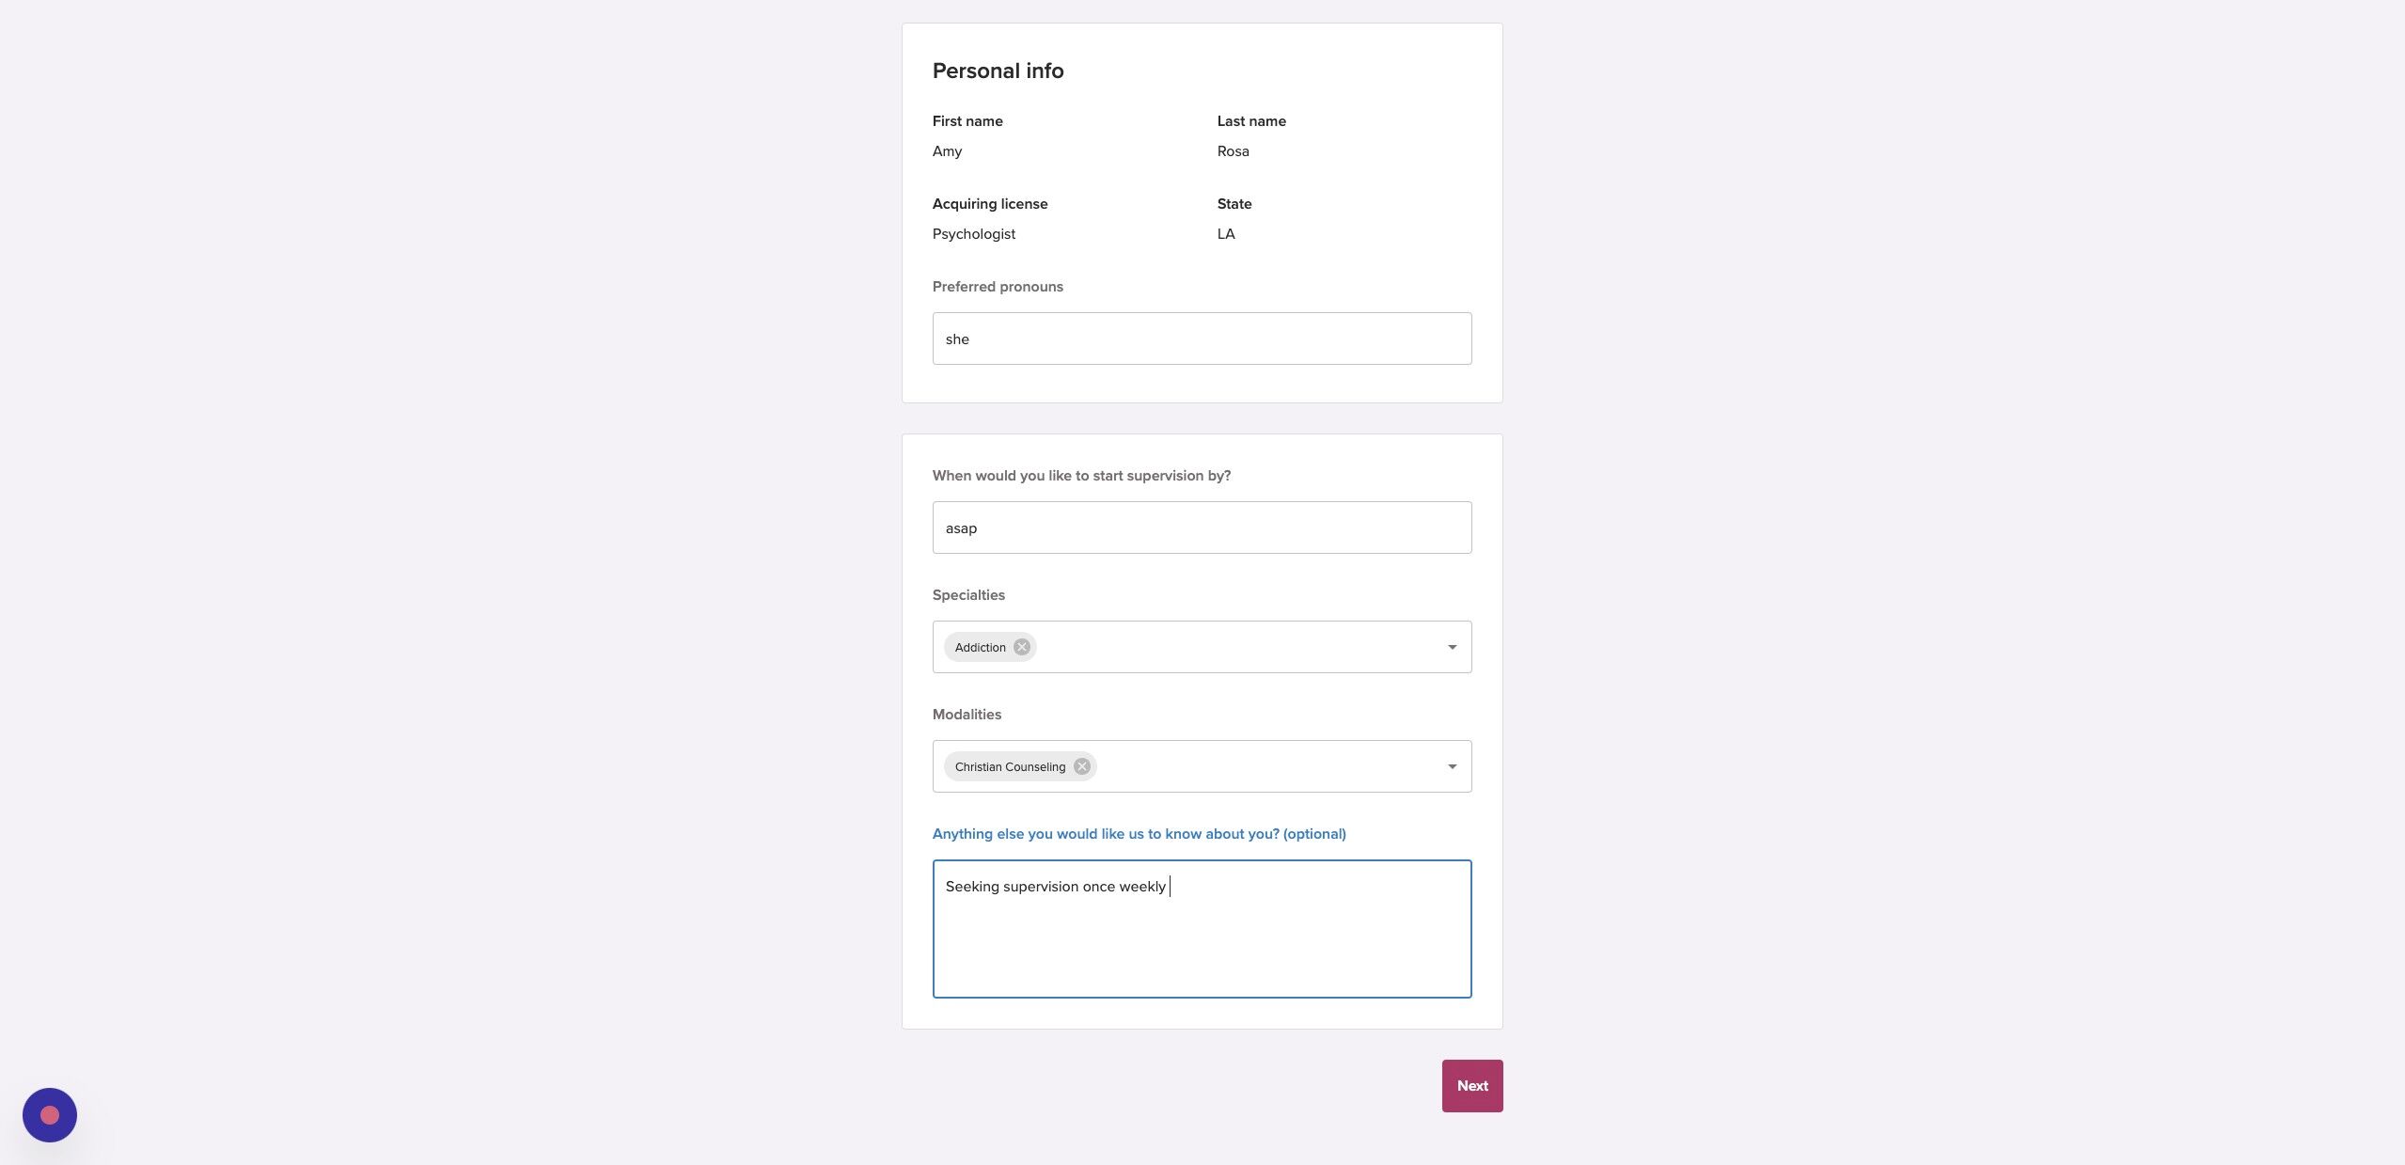This screenshot has width=2405, height=1165.
Task: Click the 'Preferred pronouns' label
Action: coord(998,287)
